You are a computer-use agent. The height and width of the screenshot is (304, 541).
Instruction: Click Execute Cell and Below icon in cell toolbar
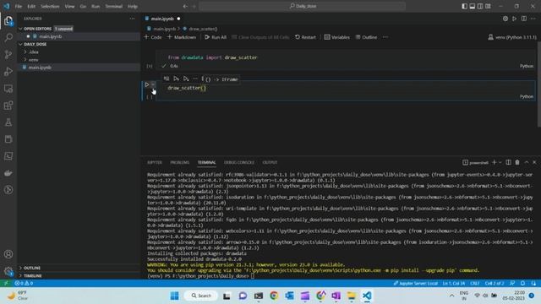[186, 79]
